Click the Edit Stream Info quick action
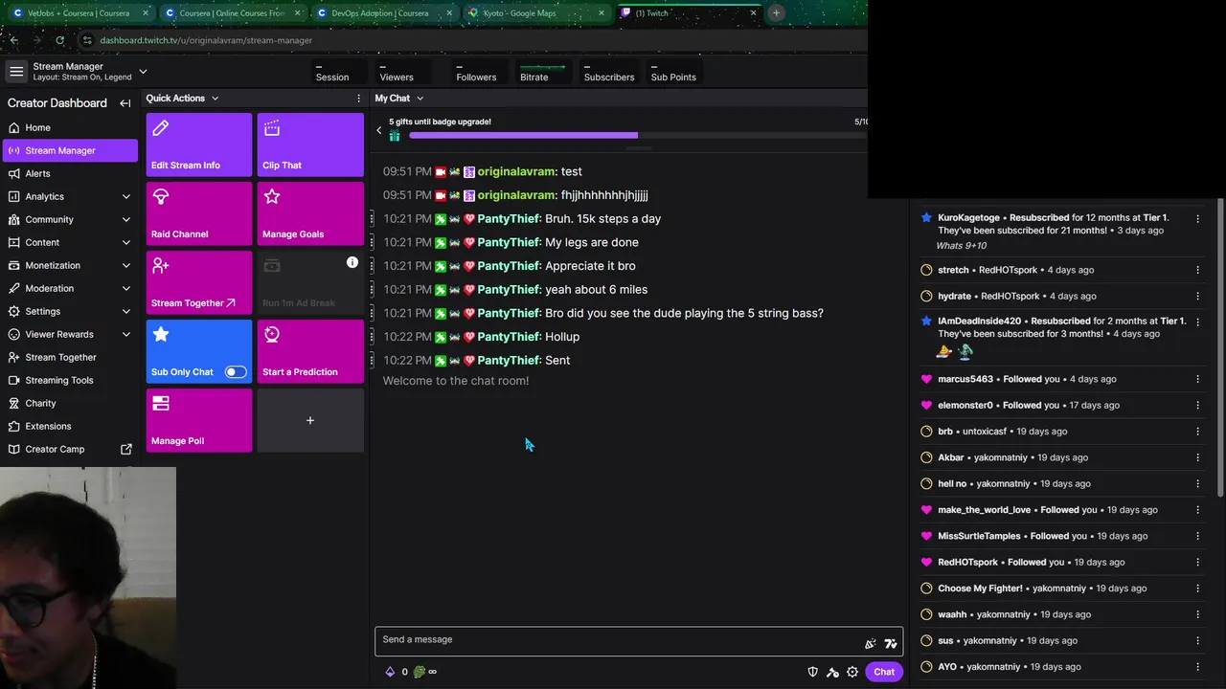The image size is (1226, 689). point(199,144)
